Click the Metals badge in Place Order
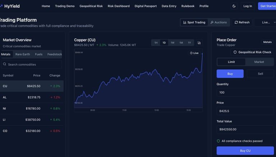The width and height of the screenshot is (276, 157). pyautogui.click(x=267, y=42)
